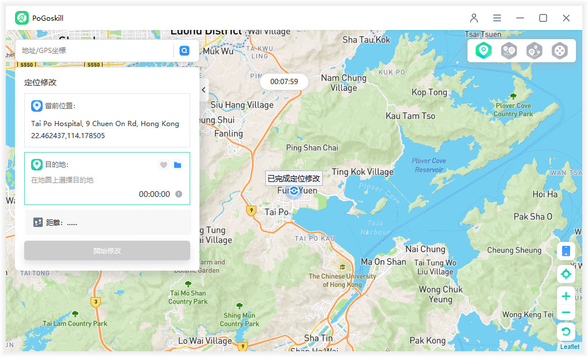588x357 pixels.
Task: Switch to multi-spot route mode
Action: coord(534,51)
